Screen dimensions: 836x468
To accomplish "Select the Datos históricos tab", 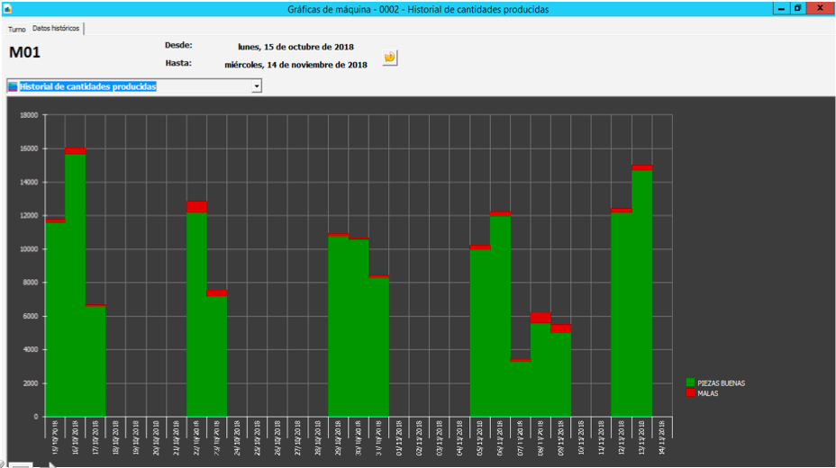I will [57, 29].
